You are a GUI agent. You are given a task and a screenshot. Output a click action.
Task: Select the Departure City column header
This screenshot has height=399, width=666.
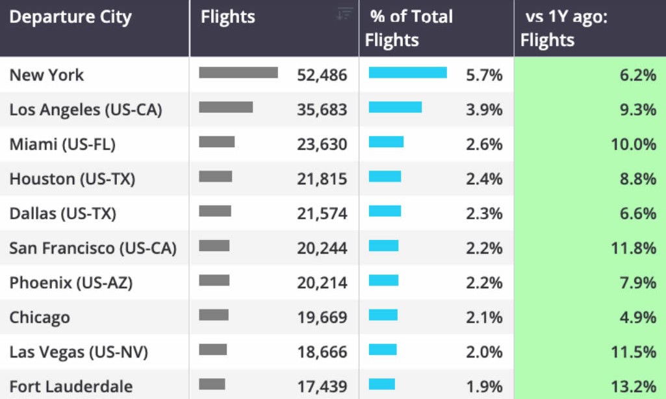pos(94,28)
